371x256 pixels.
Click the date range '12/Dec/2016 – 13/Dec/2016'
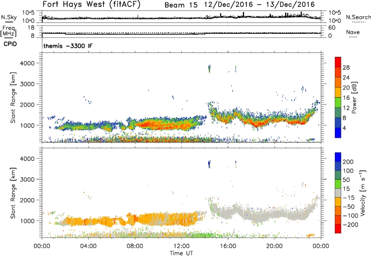[x=260, y=5]
